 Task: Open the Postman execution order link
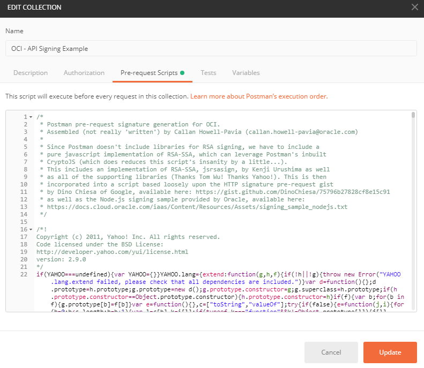[259, 96]
